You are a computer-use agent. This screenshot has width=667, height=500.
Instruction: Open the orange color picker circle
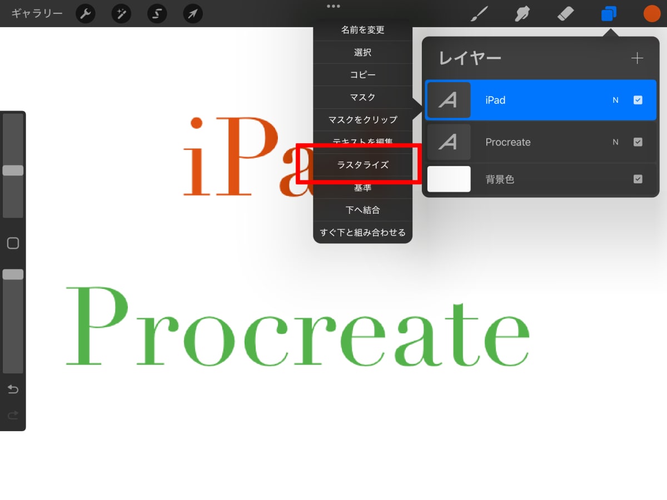[x=652, y=14]
